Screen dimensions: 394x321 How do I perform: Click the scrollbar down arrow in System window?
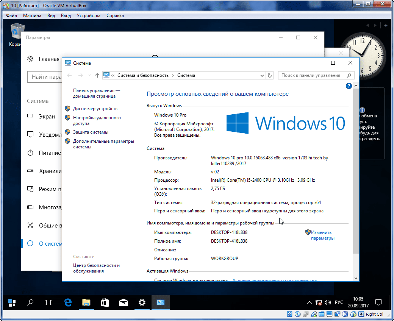[356, 278]
